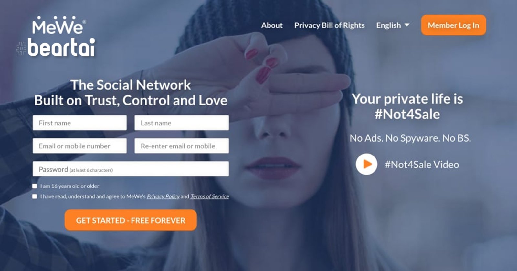Check the 16 years or older box
Image resolution: width=517 pixels, height=271 pixels.
35,186
